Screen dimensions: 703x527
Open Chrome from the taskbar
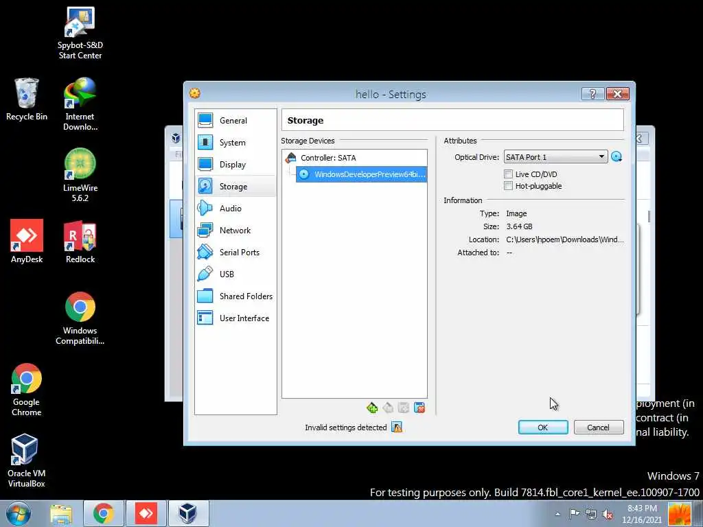click(104, 513)
